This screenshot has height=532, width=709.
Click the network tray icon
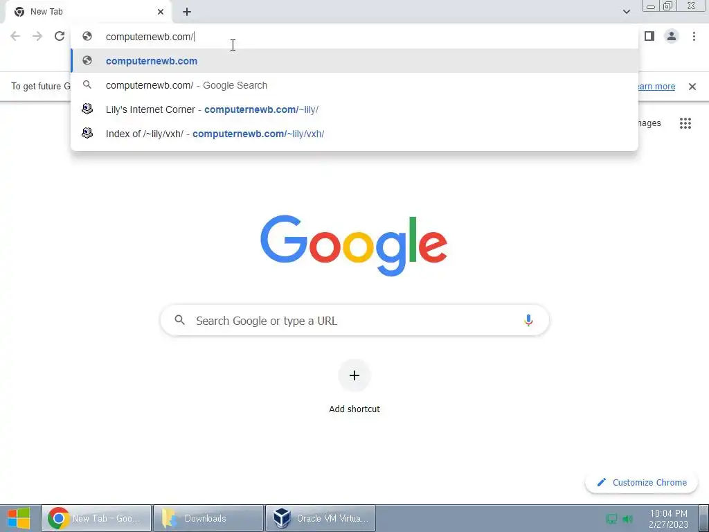pos(611,519)
